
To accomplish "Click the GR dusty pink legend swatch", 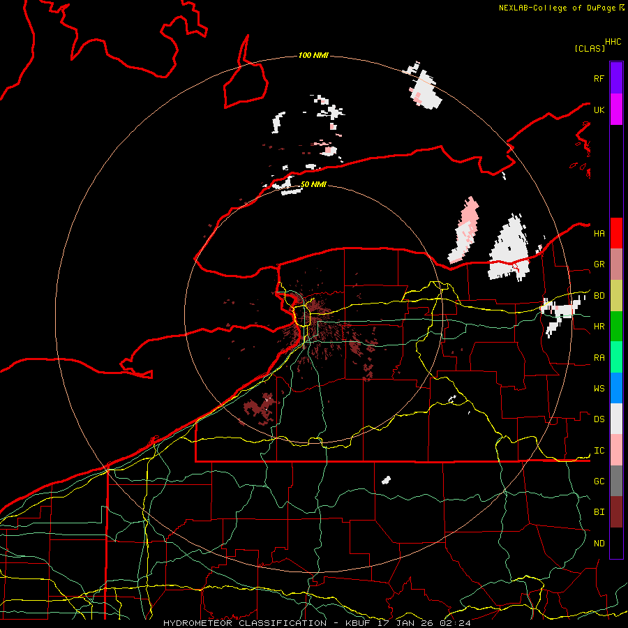I will [616, 264].
